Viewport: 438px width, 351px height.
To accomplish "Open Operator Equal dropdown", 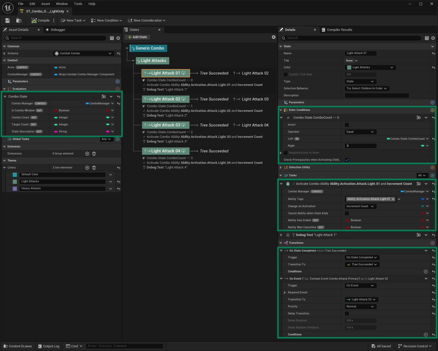I will (361, 132).
